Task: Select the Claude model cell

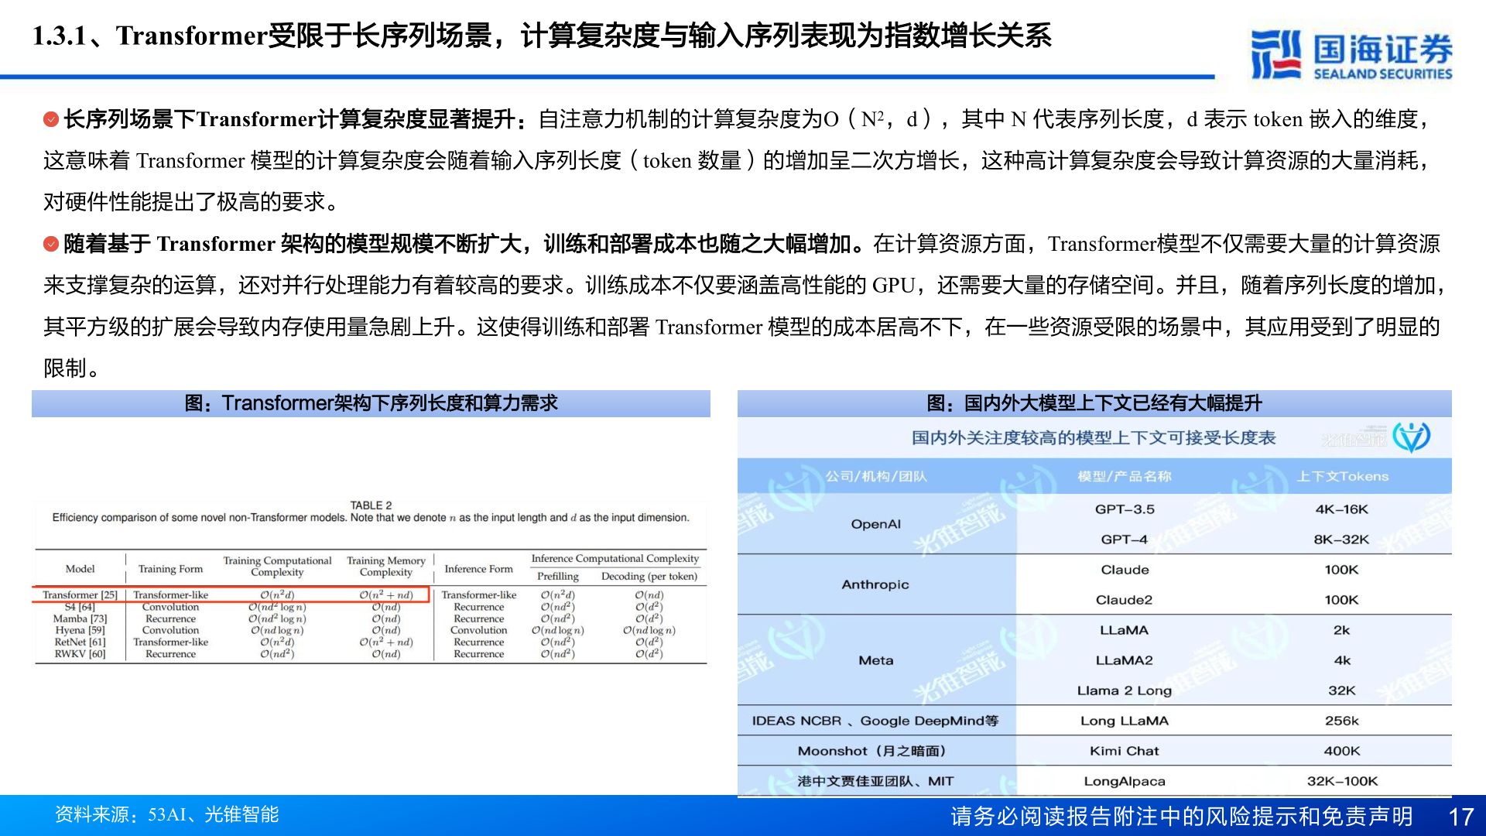Action: [1125, 570]
